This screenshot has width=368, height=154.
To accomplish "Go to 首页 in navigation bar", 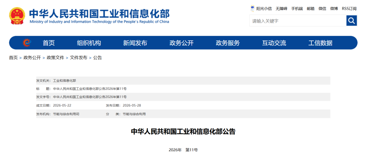I will [x=49, y=43].
